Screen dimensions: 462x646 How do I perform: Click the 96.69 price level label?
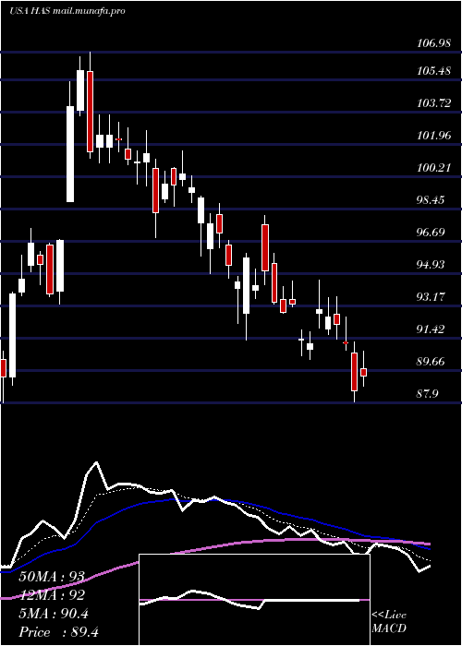[431, 232]
